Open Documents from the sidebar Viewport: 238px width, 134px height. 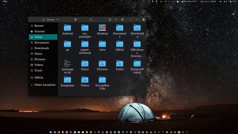[x=43, y=43]
